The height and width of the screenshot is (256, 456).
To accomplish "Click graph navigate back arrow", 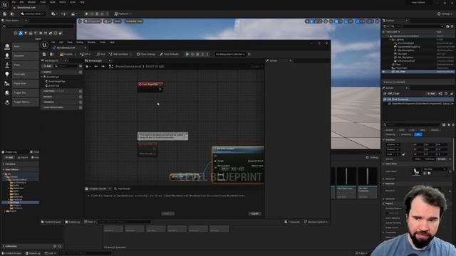I will [x=96, y=66].
